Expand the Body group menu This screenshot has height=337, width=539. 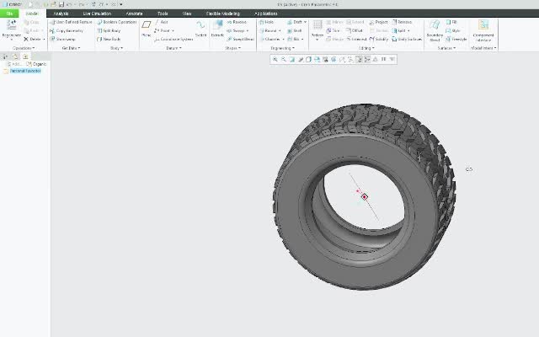pos(116,48)
